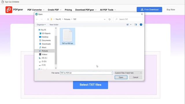This screenshot has height=104, width=185.
Task: Click the PDFgear brand name text
Action: pyautogui.click(x=18, y=10)
